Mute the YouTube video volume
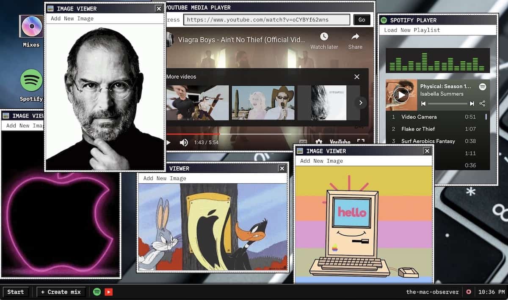508x300 pixels. click(x=184, y=142)
